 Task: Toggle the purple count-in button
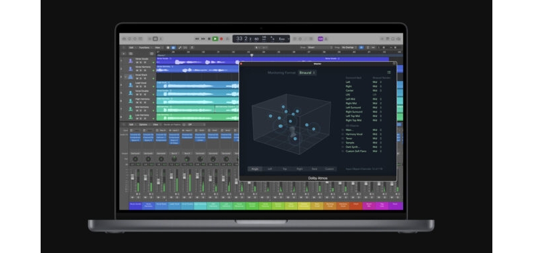pos(320,39)
